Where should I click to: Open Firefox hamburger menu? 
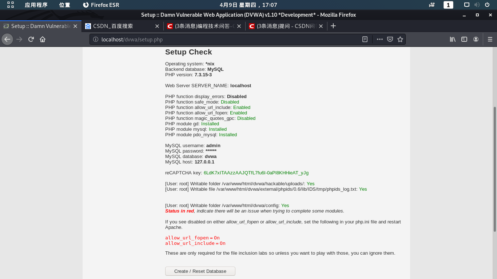(490, 39)
